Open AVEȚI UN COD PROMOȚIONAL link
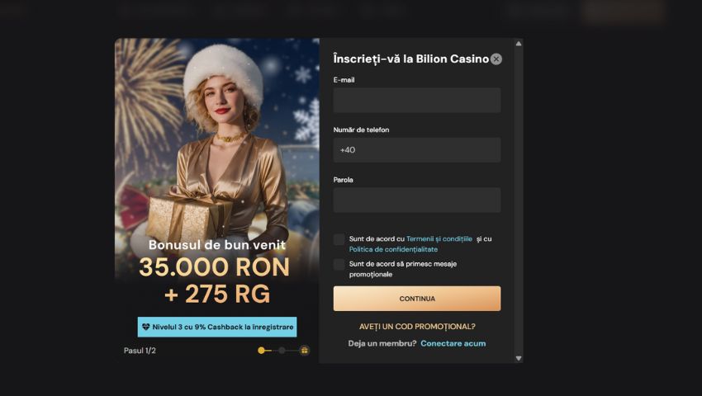 [417, 327]
